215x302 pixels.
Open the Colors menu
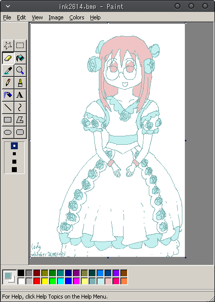click(x=77, y=17)
